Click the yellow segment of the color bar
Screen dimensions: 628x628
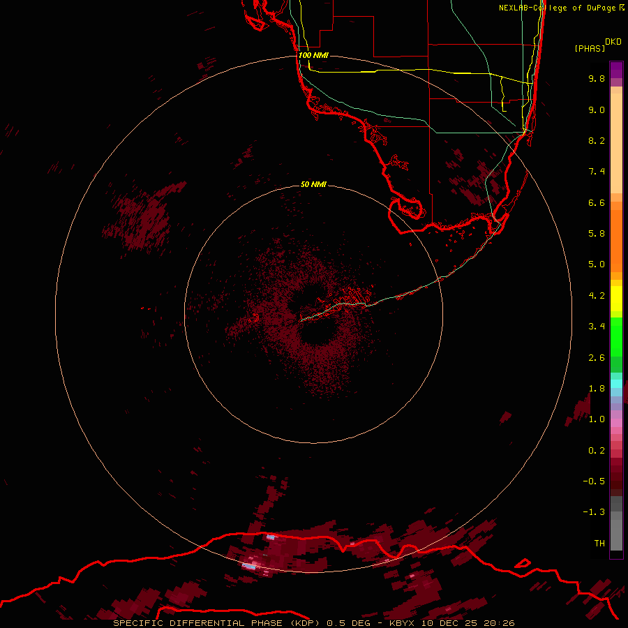coord(616,299)
